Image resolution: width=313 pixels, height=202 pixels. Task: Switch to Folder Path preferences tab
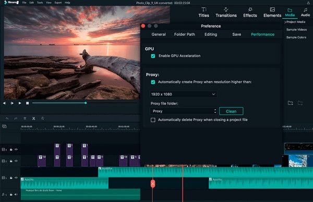(185, 34)
